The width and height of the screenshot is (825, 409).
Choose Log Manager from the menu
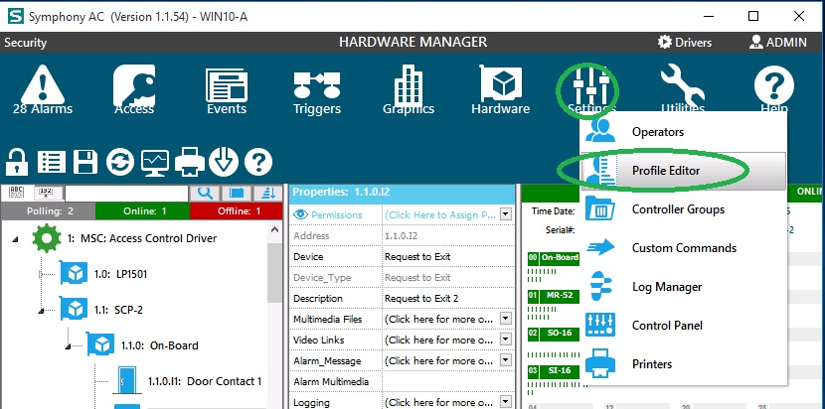[x=684, y=287]
